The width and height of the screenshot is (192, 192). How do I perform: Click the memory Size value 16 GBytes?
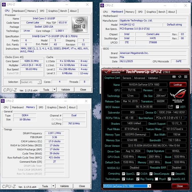[25, 120]
